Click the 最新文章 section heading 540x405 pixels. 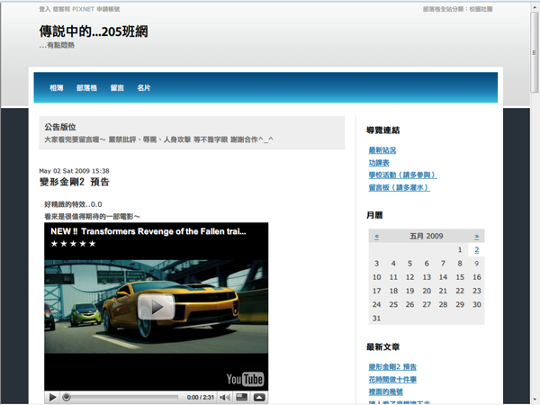tap(383, 346)
